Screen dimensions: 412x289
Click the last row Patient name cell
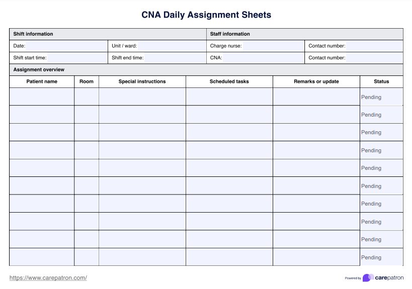coord(42,257)
